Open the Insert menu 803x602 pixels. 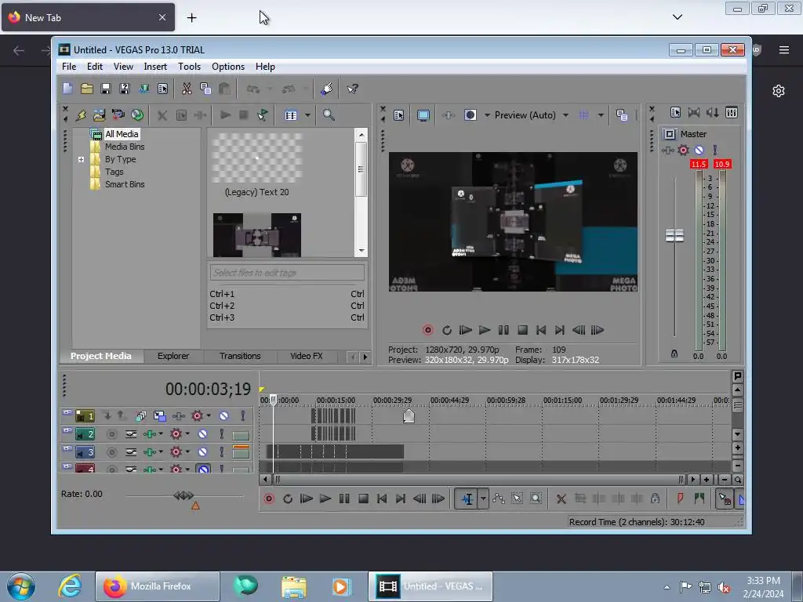155,67
